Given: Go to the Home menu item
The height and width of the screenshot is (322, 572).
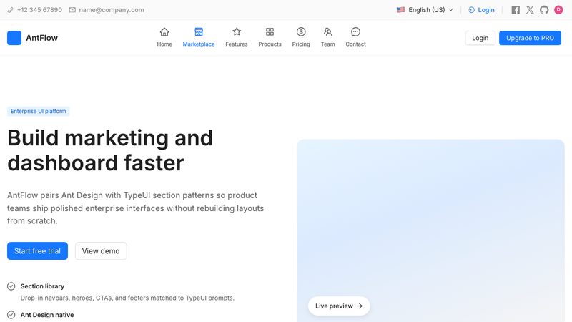Looking at the screenshot, I should 164,38.
